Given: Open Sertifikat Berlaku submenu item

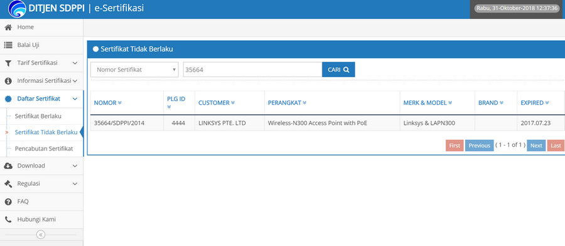Looking at the screenshot, I should pos(38,116).
